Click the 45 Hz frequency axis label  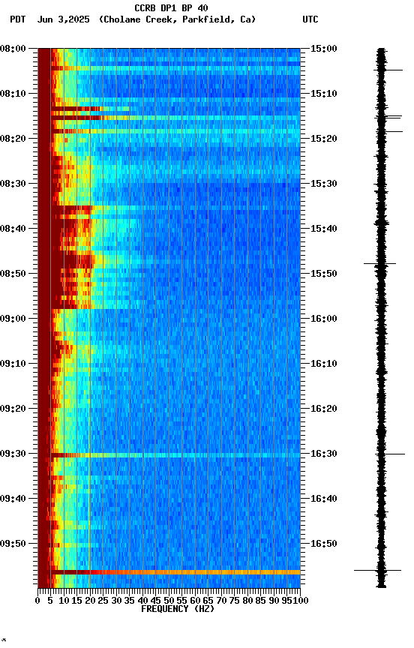pyautogui.click(x=155, y=601)
